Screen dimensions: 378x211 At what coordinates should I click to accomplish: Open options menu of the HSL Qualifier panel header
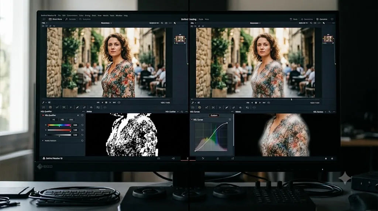click(83, 112)
